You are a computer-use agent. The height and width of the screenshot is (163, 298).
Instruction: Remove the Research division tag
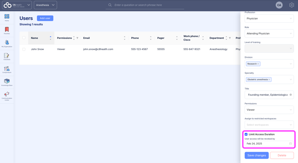[258, 64]
